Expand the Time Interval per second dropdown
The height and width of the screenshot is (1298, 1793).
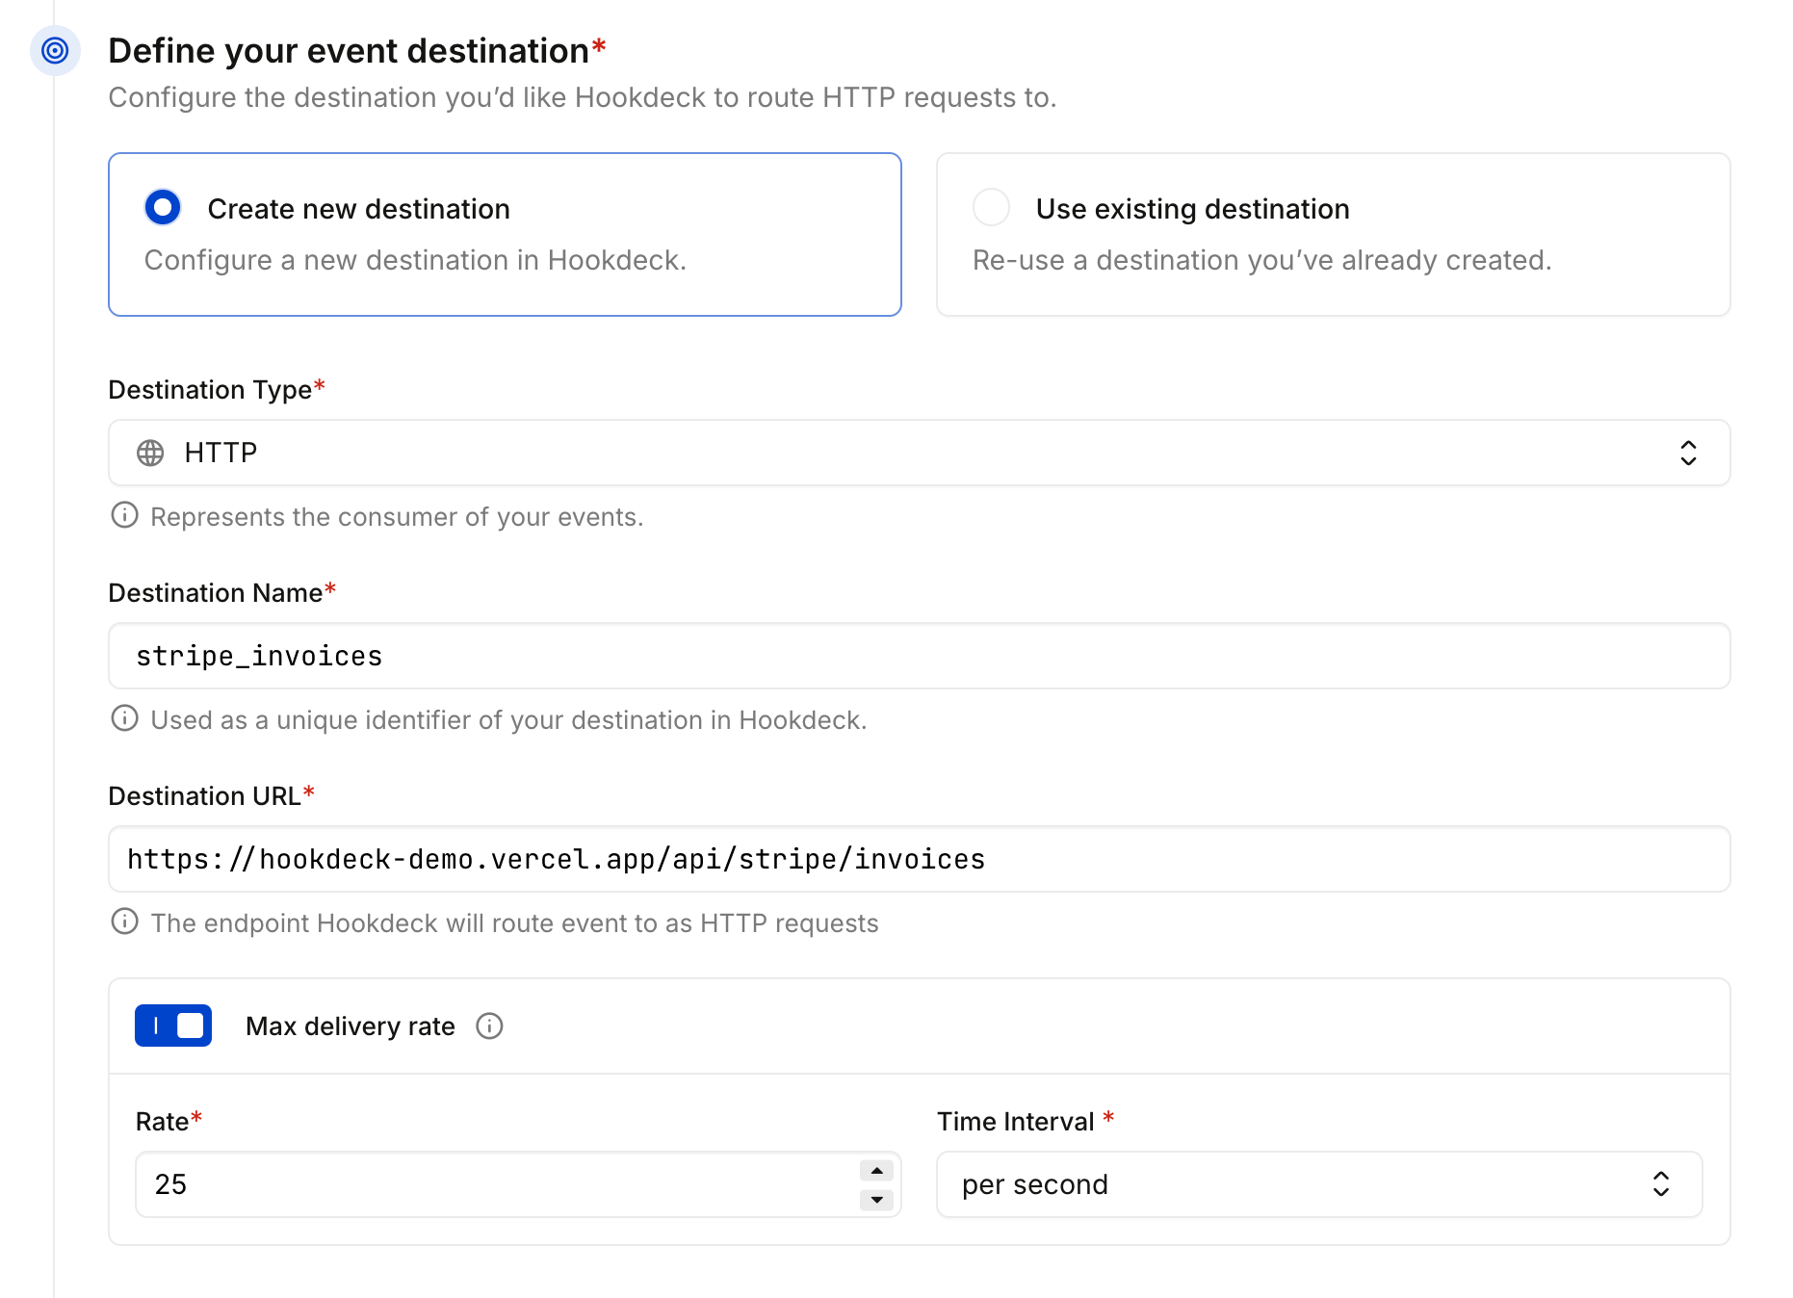[x=1318, y=1184]
